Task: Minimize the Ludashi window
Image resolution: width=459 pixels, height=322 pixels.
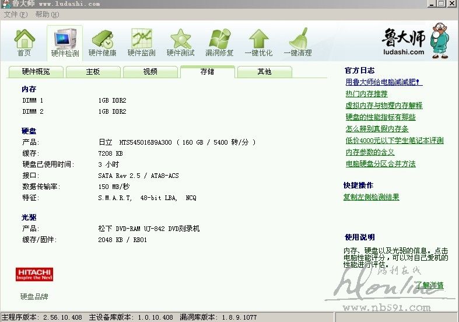Action: [432, 3]
